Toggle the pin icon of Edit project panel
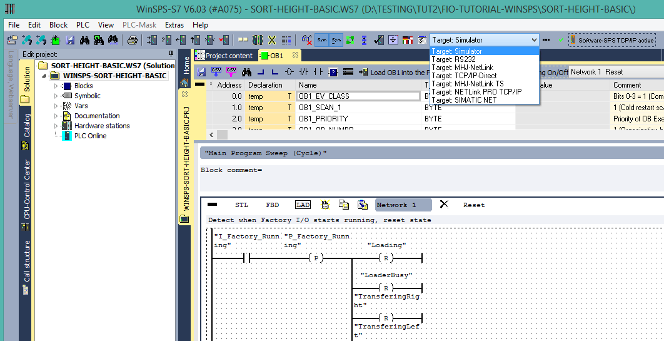This screenshot has width=664, height=341. 171,54
